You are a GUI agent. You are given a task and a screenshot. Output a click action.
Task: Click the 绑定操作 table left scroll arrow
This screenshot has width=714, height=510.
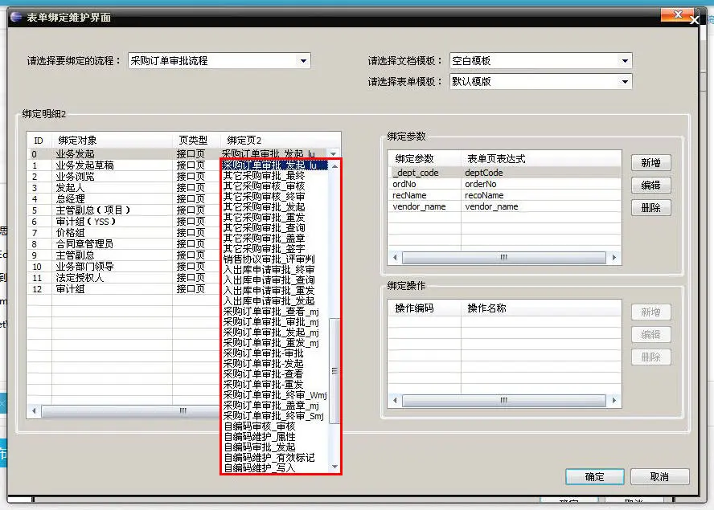(395, 401)
